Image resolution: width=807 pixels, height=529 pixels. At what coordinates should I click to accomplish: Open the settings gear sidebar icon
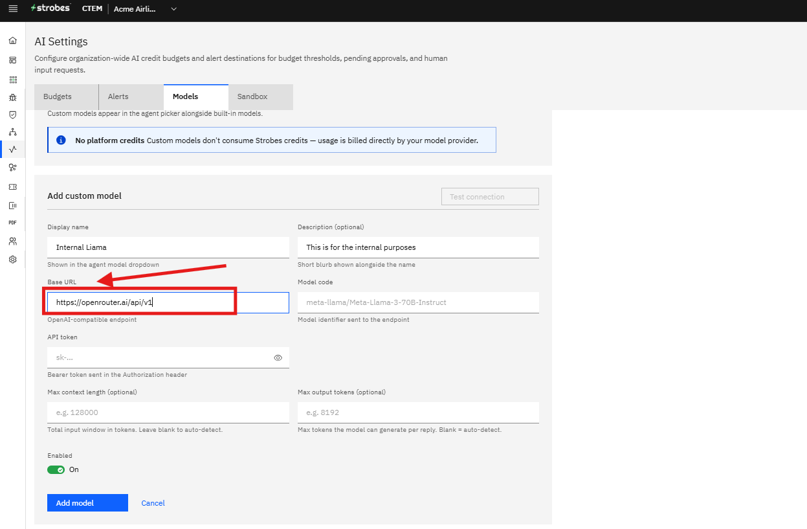click(13, 260)
